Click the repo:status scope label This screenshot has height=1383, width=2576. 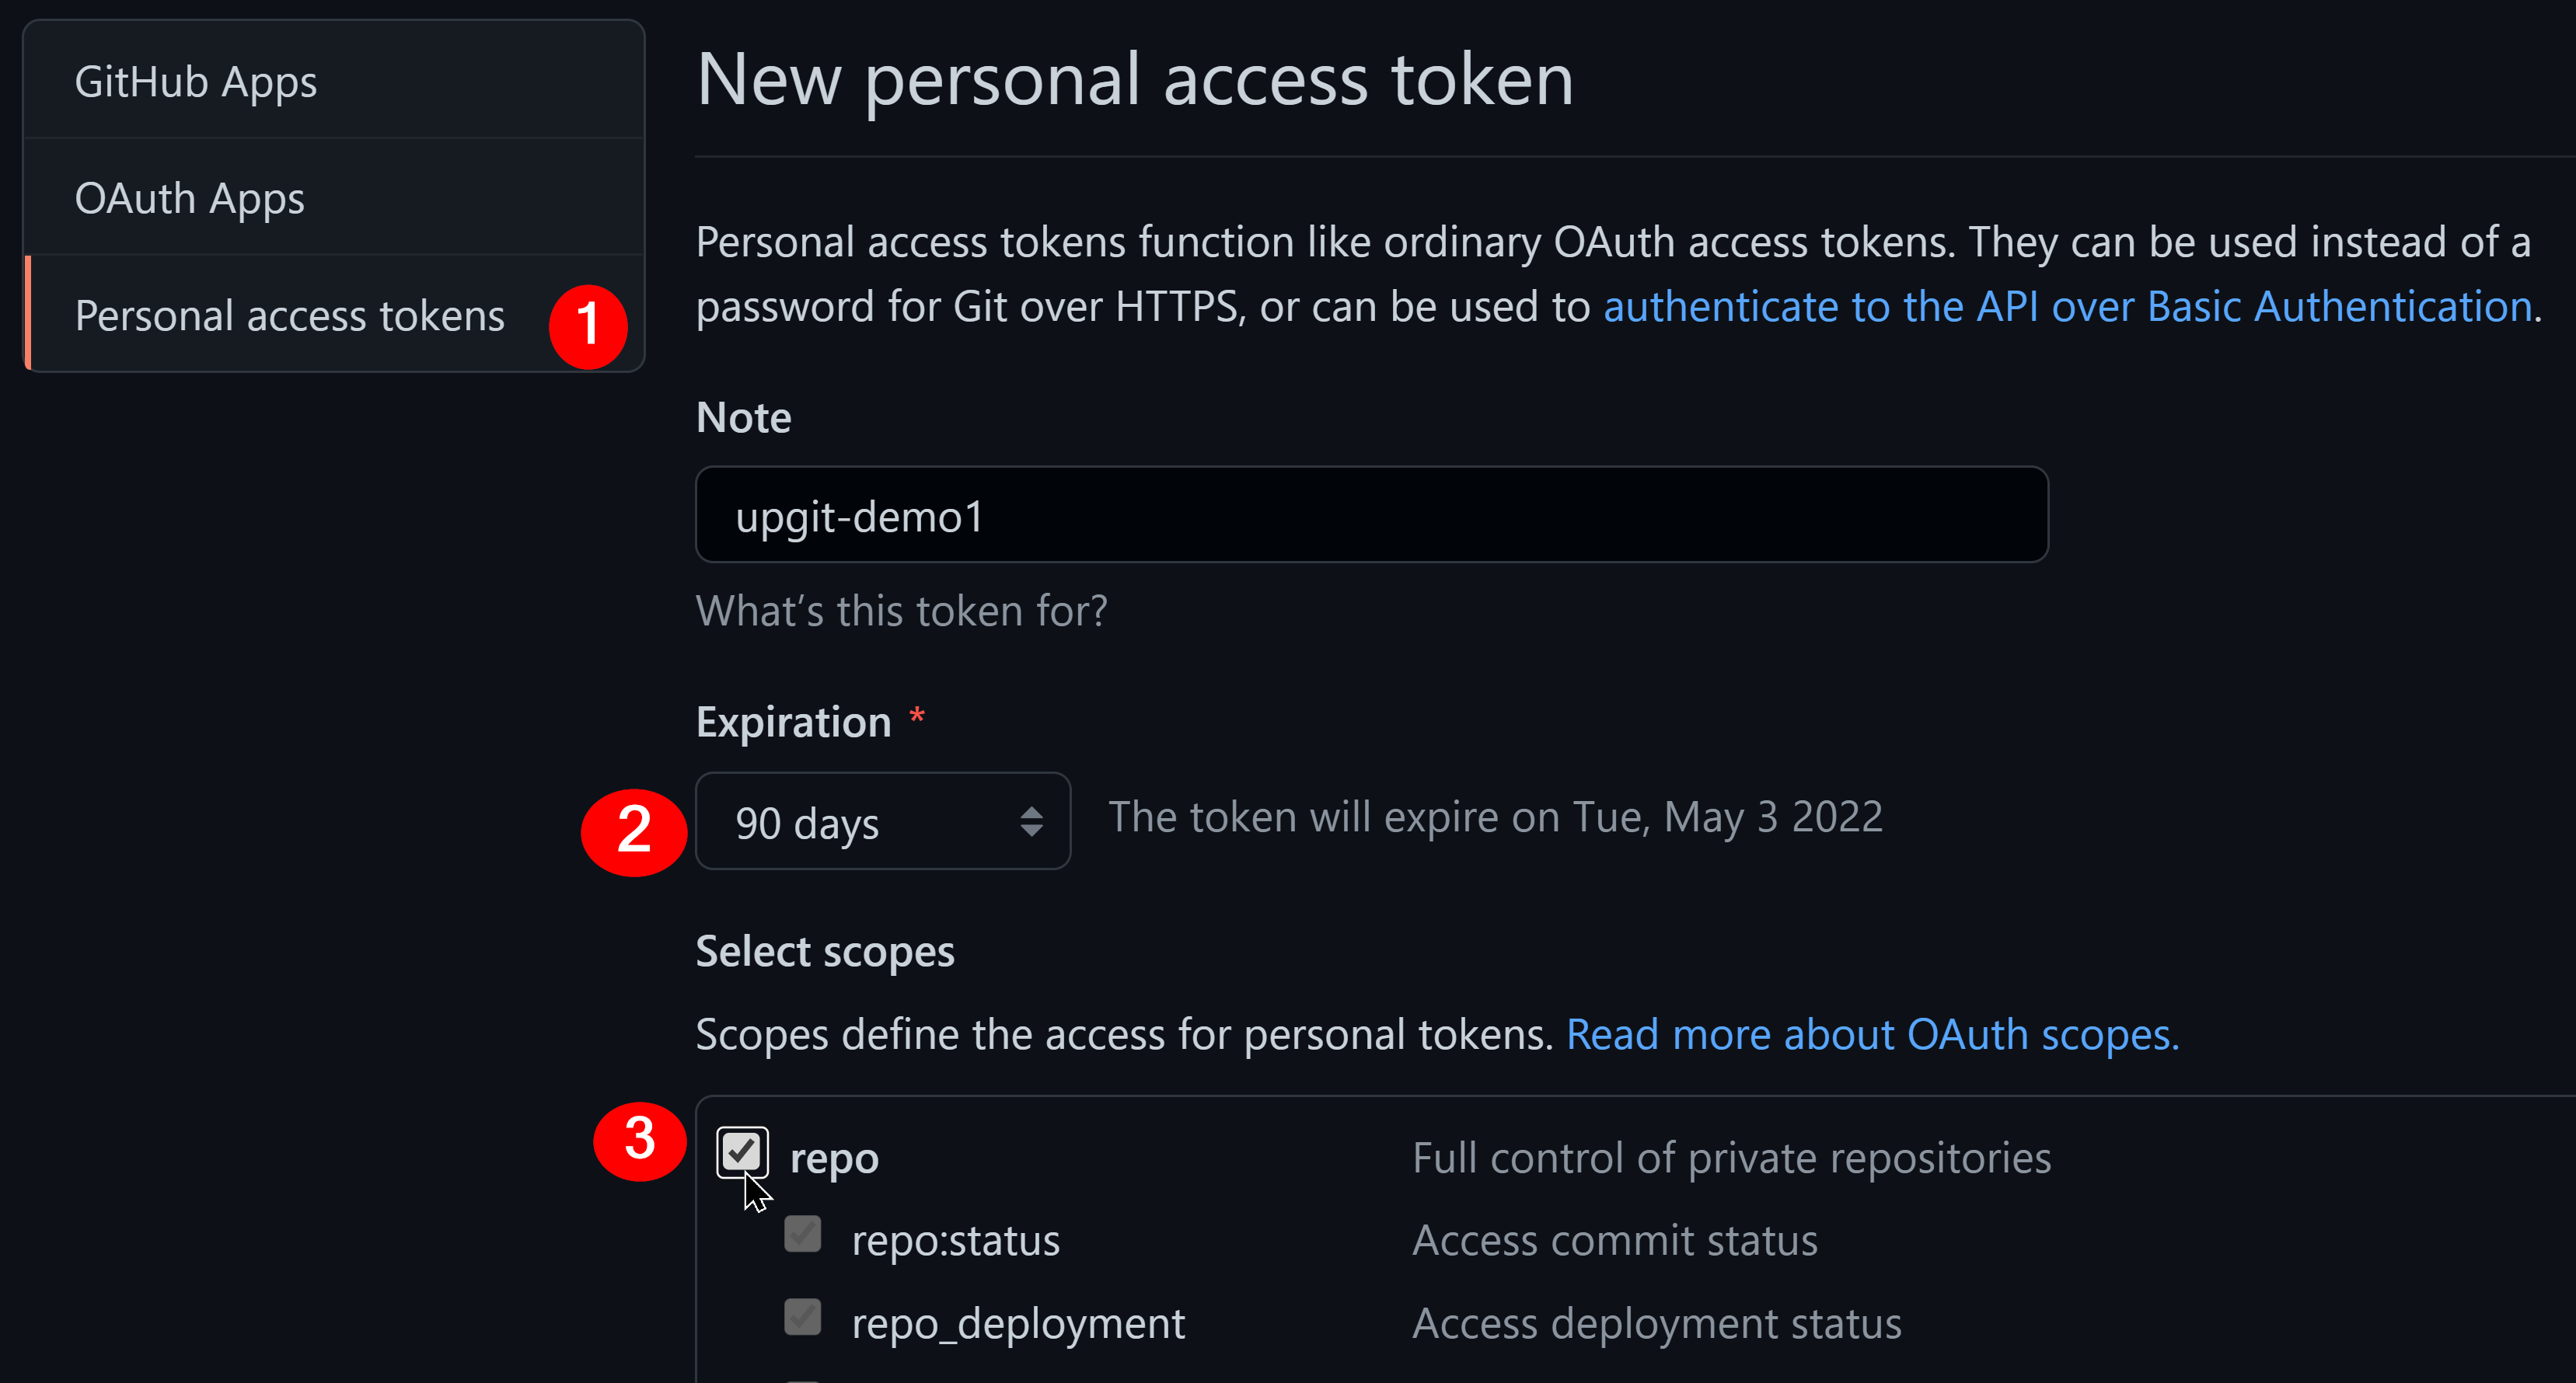[955, 1241]
